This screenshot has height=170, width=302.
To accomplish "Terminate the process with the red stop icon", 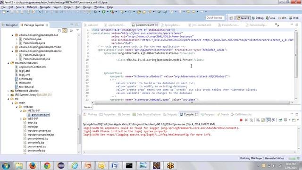I will coord(241,120).
